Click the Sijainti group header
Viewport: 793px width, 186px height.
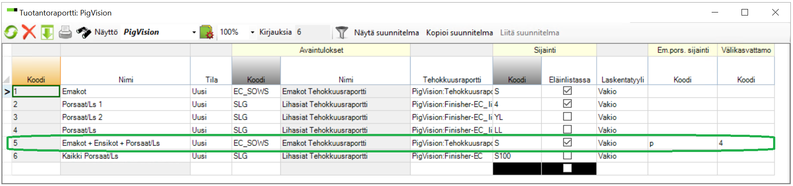(545, 50)
